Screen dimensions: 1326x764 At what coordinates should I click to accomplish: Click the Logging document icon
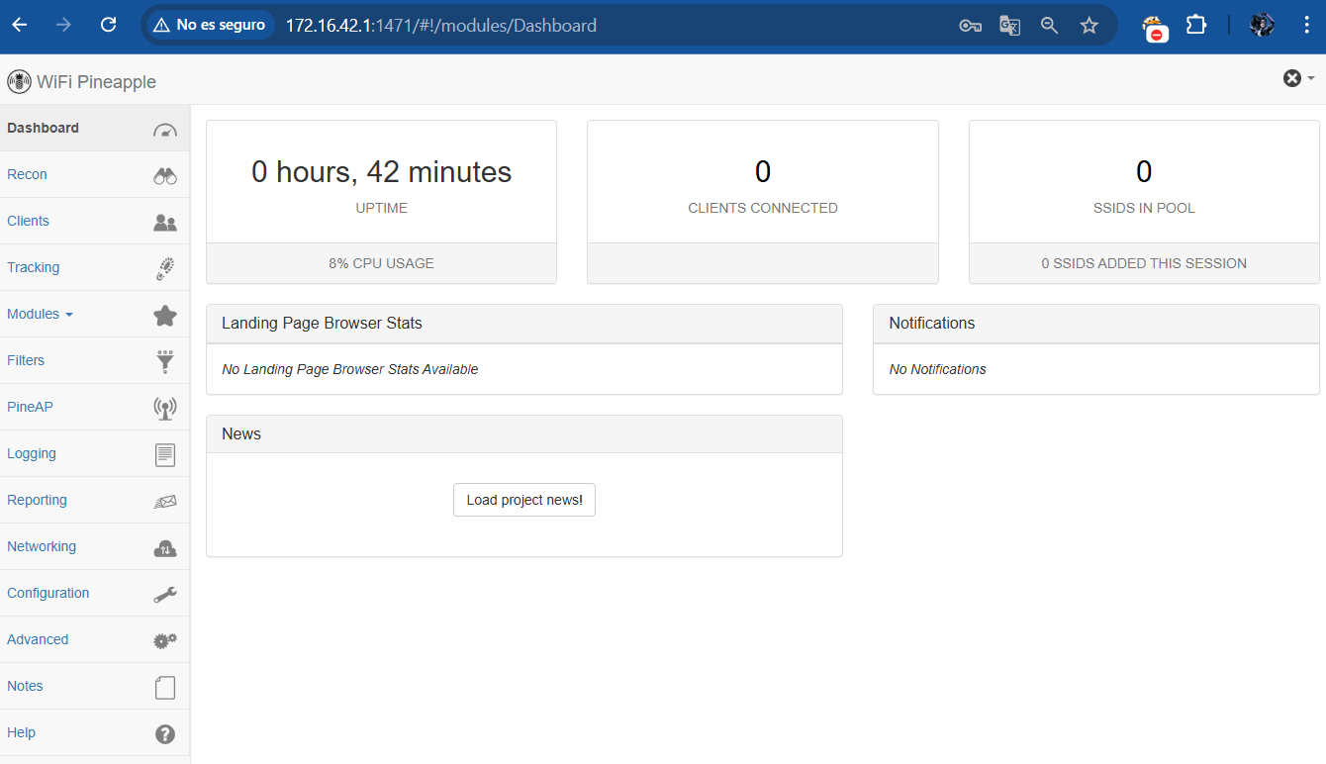coord(165,454)
